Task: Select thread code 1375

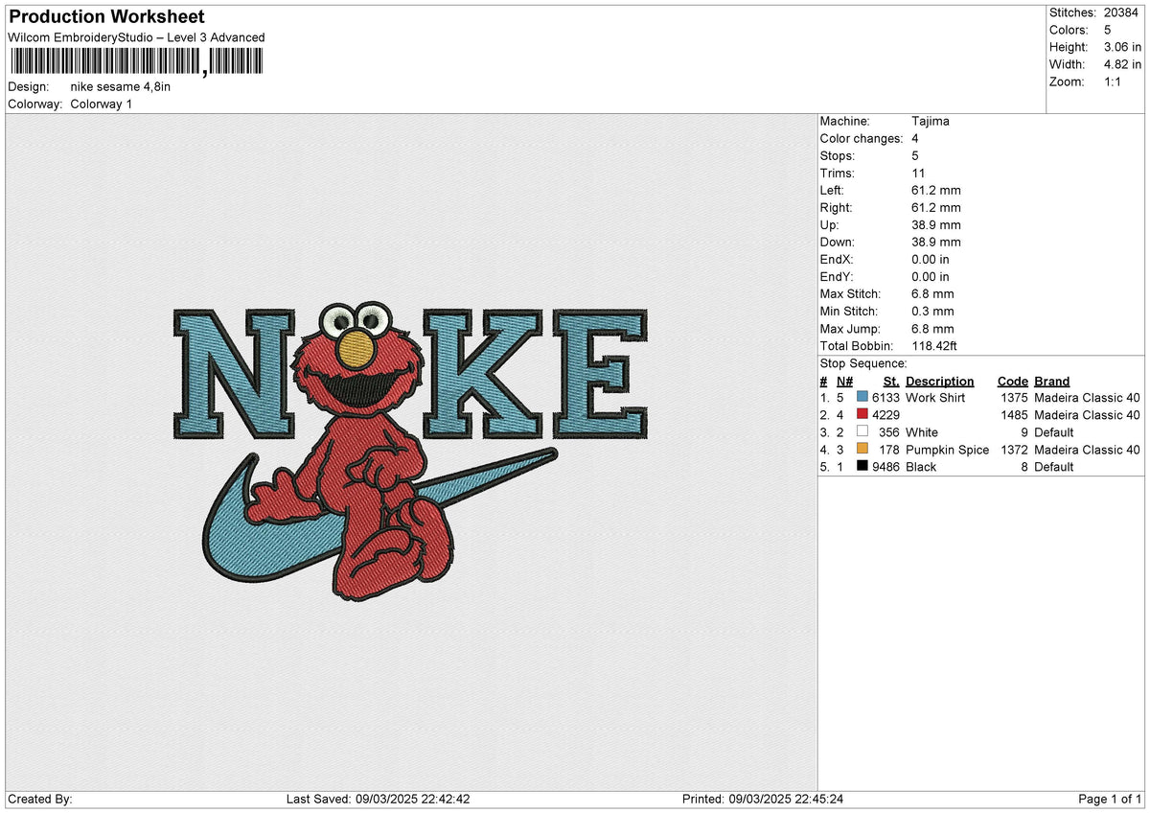Action: [x=1013, y=397]
